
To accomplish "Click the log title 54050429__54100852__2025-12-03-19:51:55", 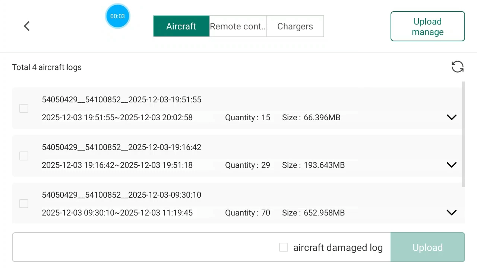I will pyautogui.click(x=121, y=100).
